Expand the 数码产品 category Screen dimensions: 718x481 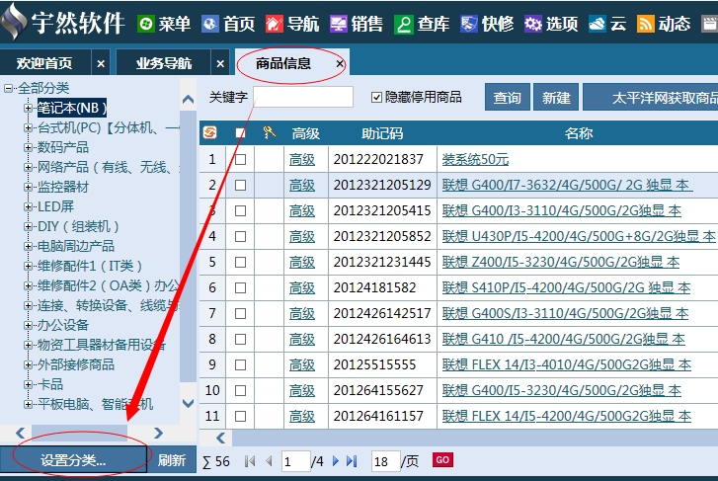[x=28, y=147]
